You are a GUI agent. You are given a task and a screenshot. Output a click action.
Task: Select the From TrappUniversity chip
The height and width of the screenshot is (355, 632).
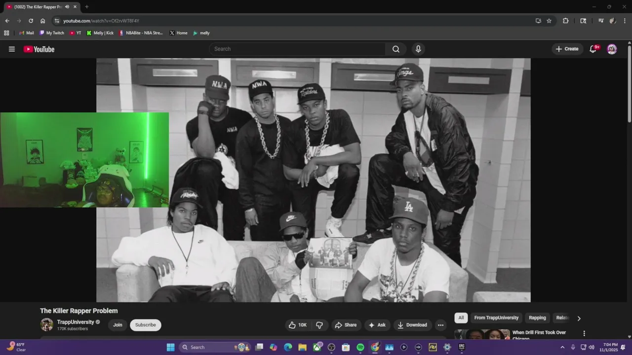(x=496, y=318)
